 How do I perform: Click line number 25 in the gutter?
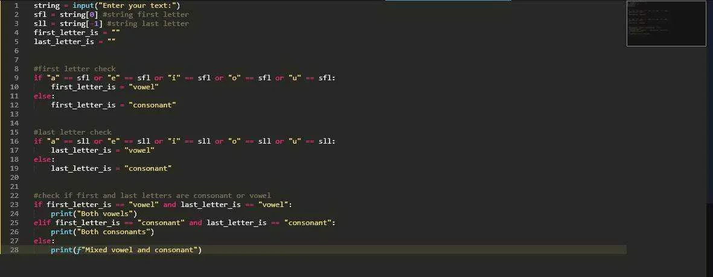tap(14, 223)
